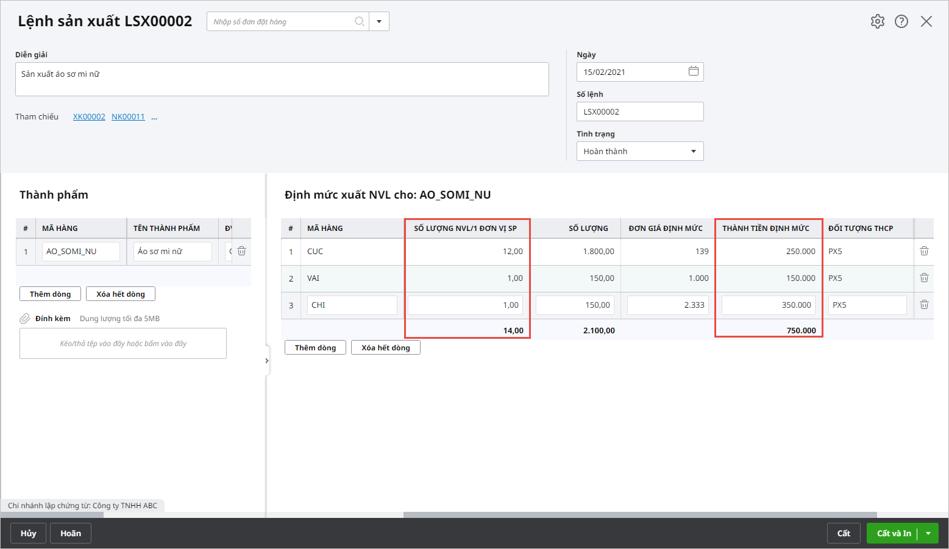Image resolution: width=949 pixels, height=549 pixels.
Task: Expand the order number dropdown arrow
Action: tap(379, 21)
